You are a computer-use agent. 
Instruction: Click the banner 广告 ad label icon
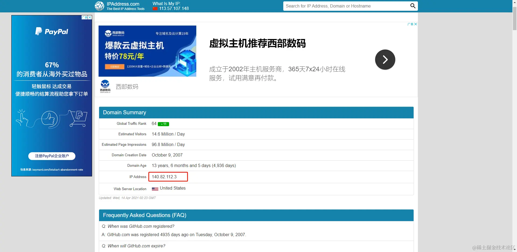(410, 24)
